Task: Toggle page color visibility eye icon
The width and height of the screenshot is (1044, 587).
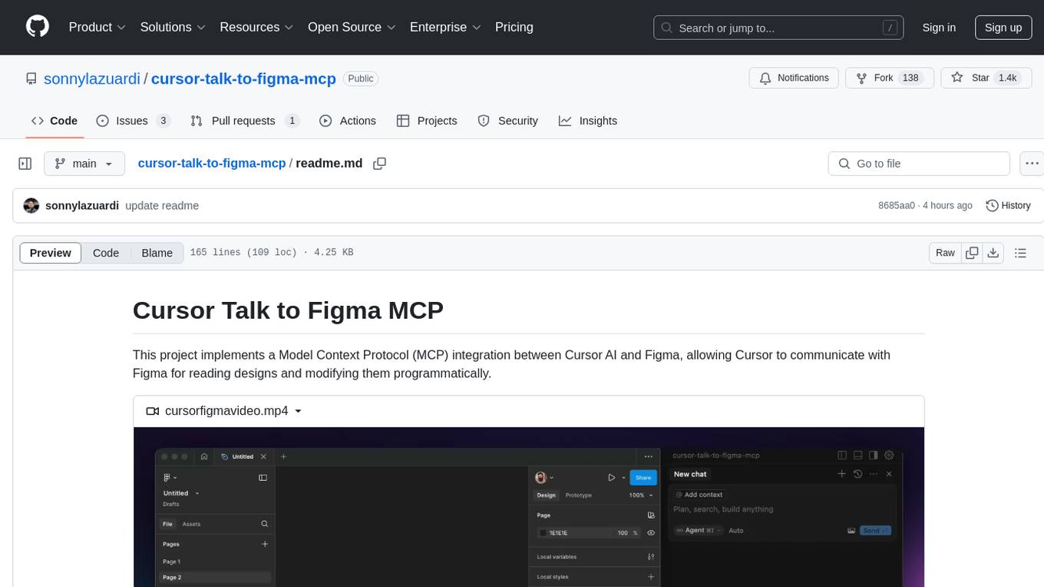Action: (x=651, y=532)
